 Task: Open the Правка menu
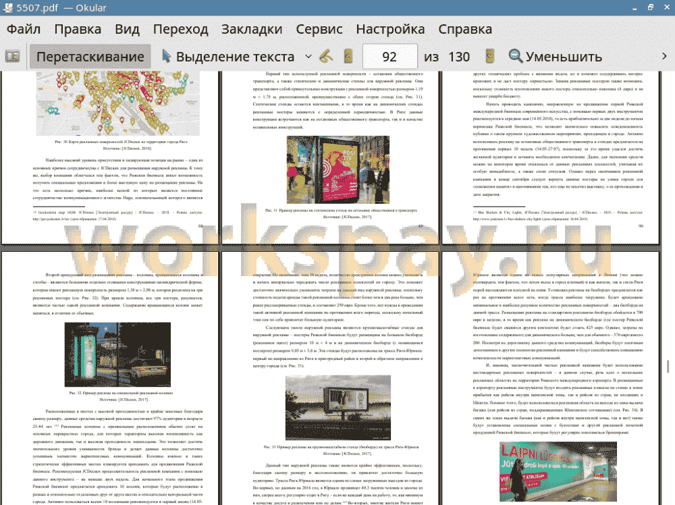click(78, 29)
